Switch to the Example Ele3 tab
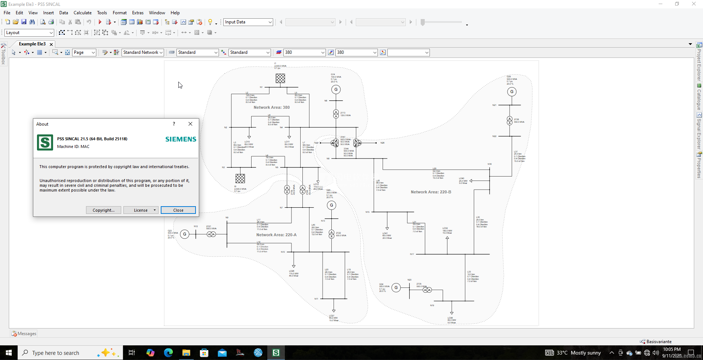The height and width of the screenshot is (360, 703). point(32,44)
